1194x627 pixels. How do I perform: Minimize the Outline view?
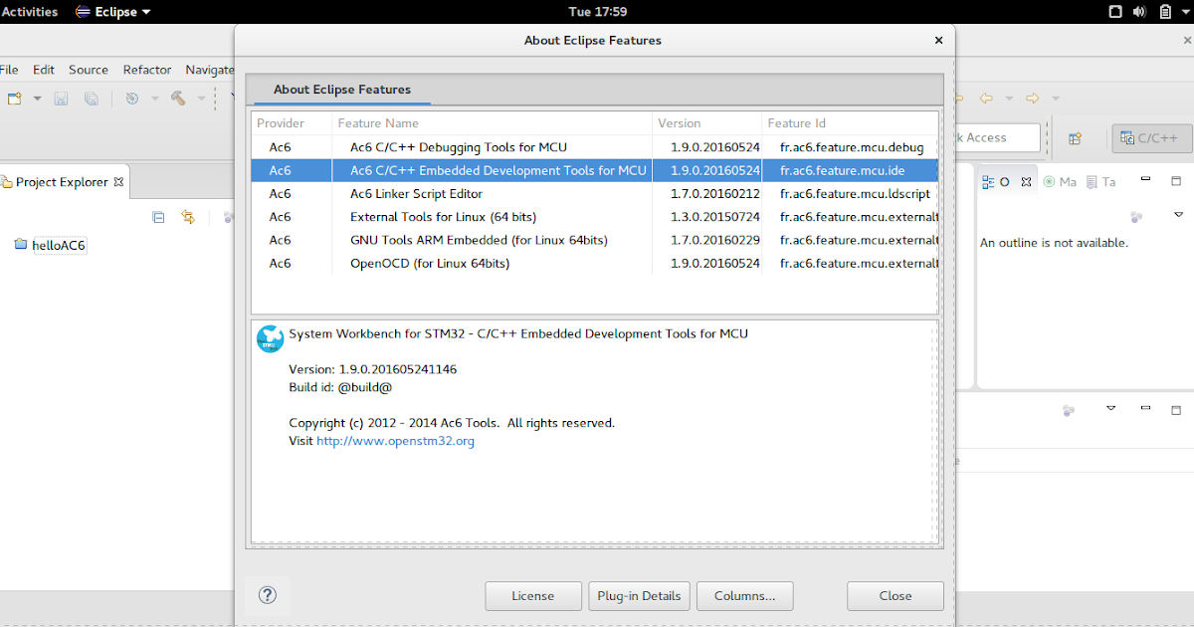1145,180
